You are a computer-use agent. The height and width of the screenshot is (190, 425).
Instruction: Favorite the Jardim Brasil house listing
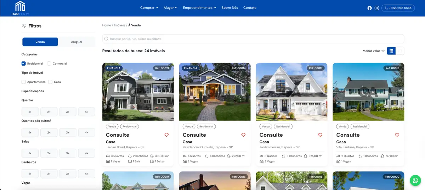point(167,135)
